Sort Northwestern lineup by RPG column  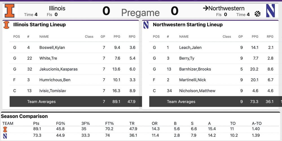270,36
